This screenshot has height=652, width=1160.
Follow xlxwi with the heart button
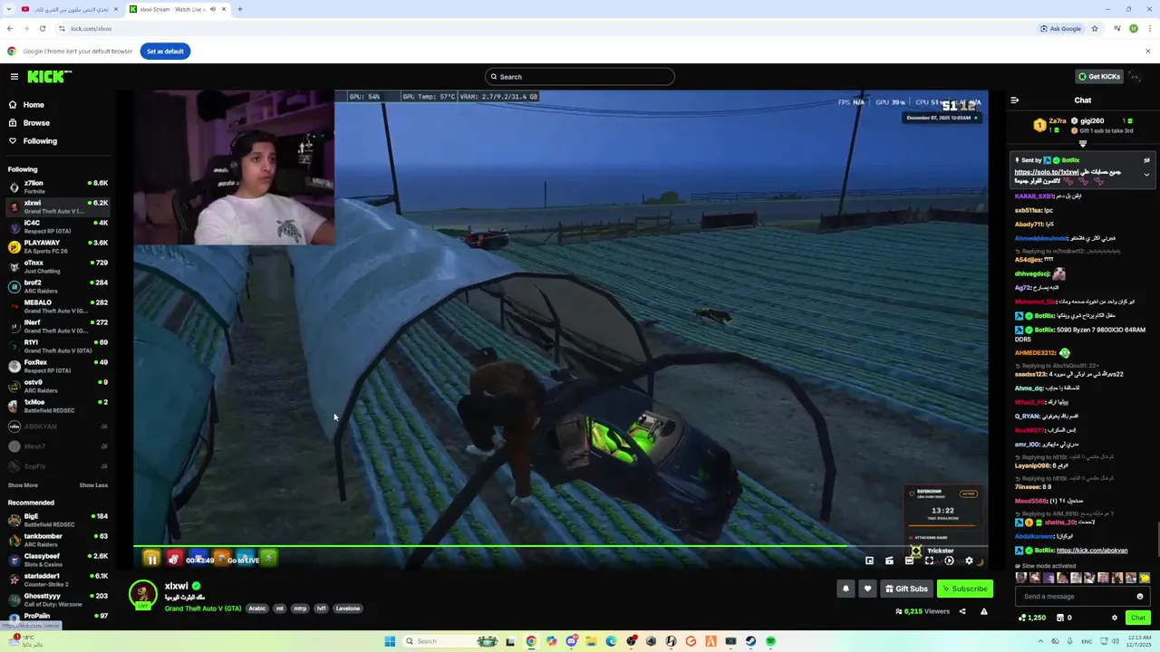point(867,589)
